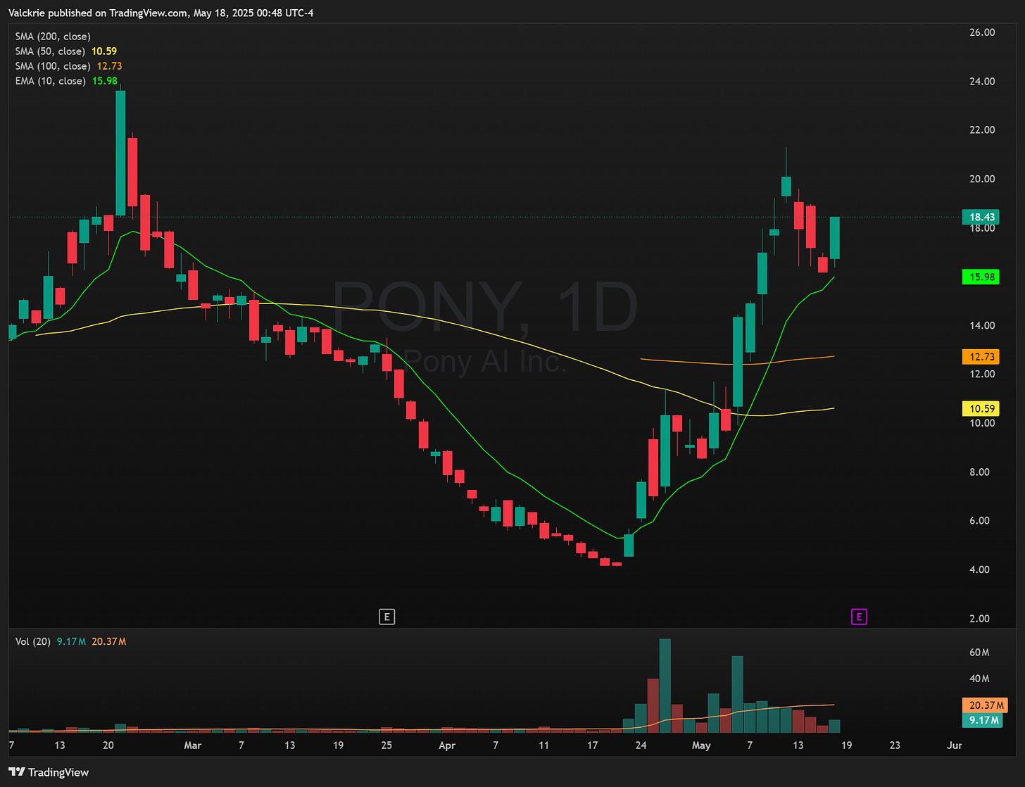The image size is (1025, 787).
Task: Click the 26.00 price axis label
Action: 982,32
